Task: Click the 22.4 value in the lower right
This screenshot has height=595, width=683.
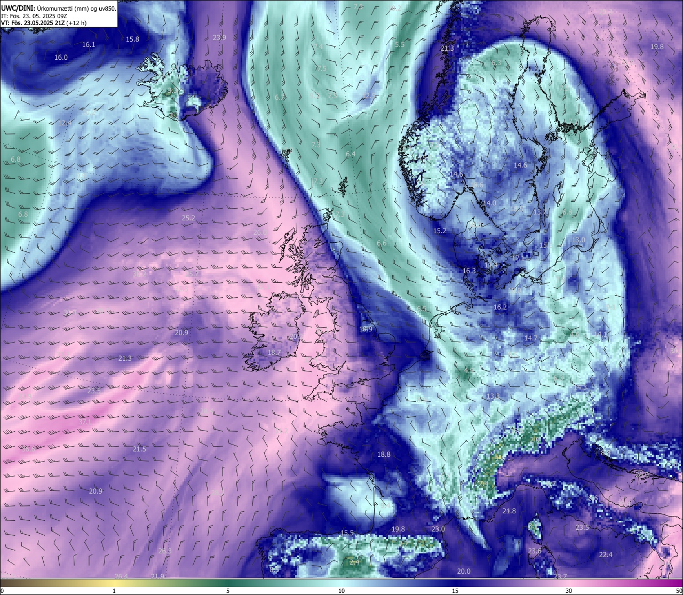Action: tap(606, 554)
